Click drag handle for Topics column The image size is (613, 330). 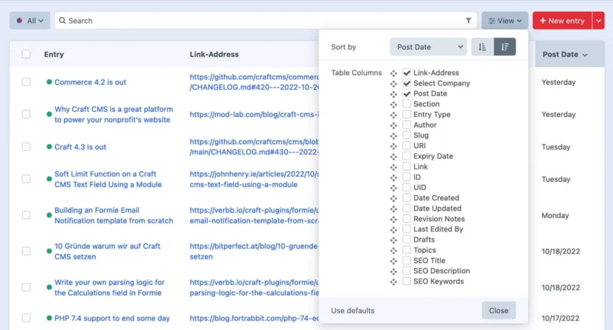click(x=393, y=250)
